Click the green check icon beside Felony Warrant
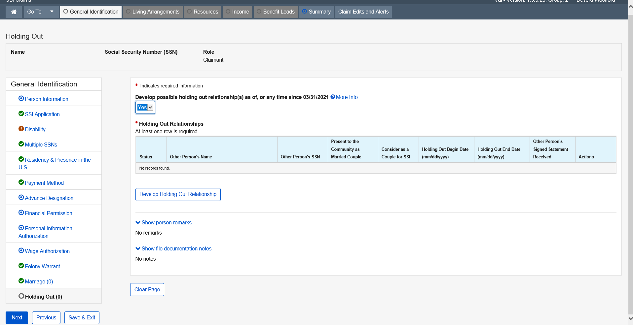Screen dimensions: 633x325 pos(21,266)
